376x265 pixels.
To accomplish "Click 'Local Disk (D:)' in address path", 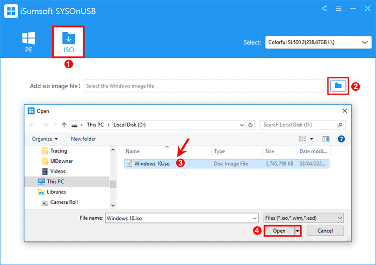I will (129, 125).
